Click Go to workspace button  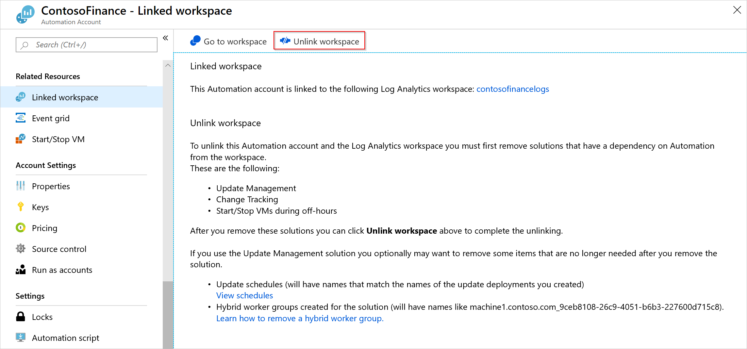click(229, 42)
